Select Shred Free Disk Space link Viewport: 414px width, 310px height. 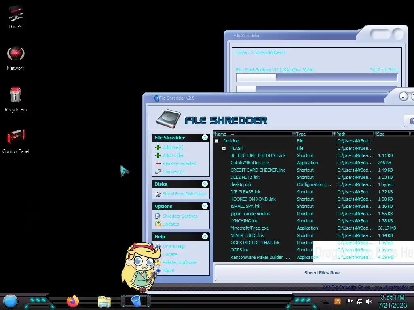(x=184, y=194)
